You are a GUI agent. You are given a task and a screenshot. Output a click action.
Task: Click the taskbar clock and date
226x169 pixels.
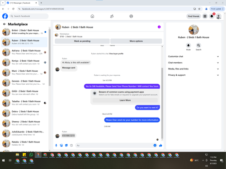213,160
